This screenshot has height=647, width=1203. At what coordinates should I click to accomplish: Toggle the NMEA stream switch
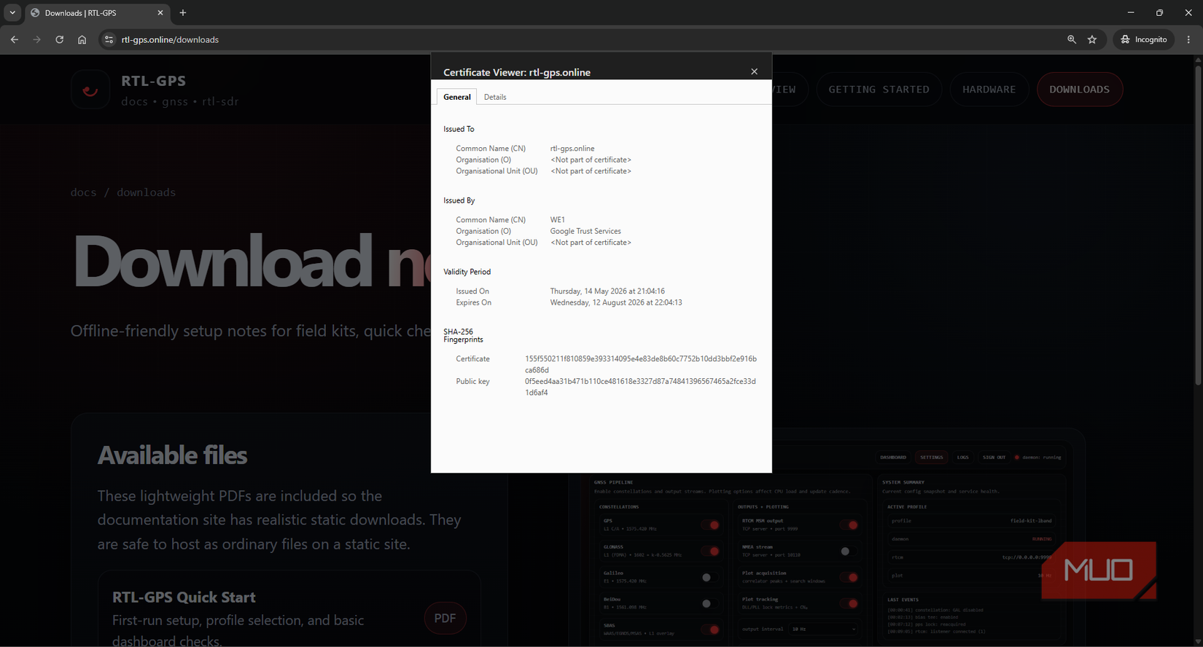click(849, 551)
